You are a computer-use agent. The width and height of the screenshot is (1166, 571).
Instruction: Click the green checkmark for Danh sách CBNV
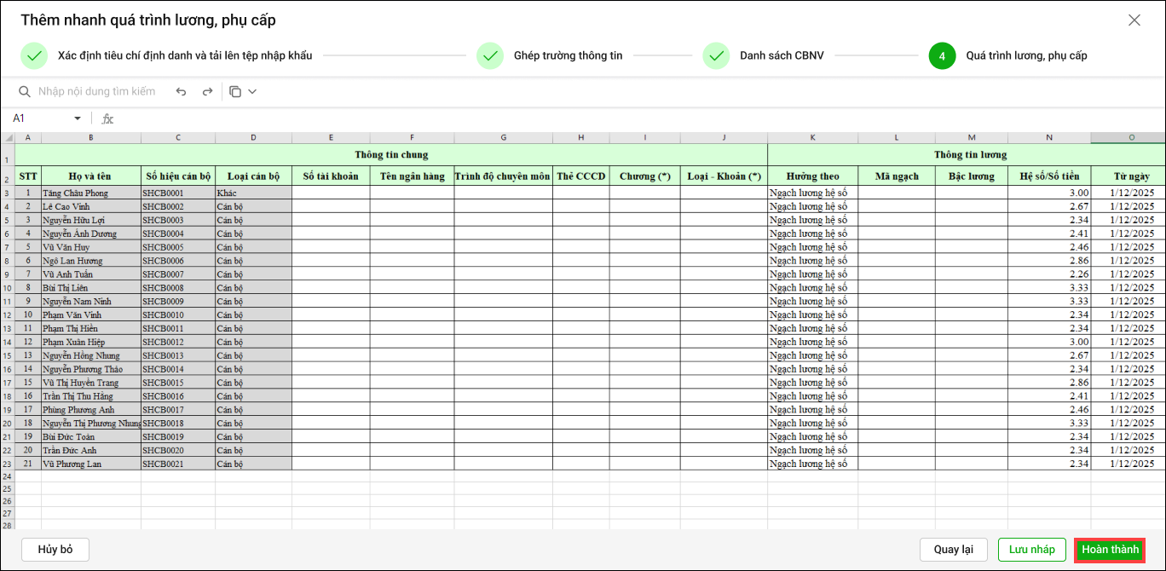coord(716,55)
